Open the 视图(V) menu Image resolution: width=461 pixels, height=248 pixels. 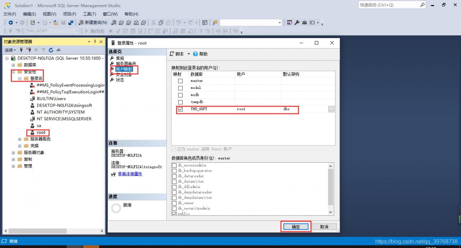pyautogui.click(x=49, y=14)
